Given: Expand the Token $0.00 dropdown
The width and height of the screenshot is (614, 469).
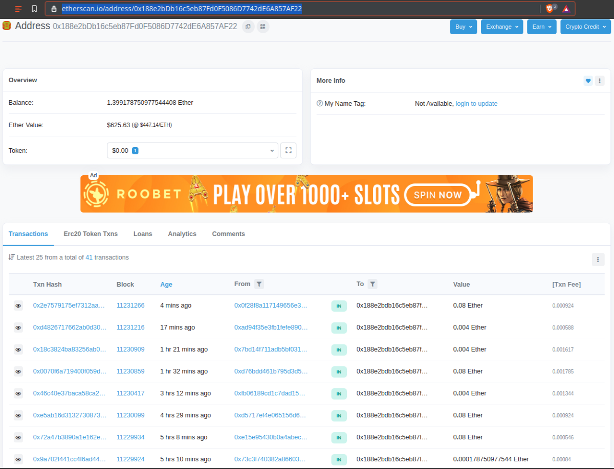Looking at the screenshot, I should click(x=192, y=150).
